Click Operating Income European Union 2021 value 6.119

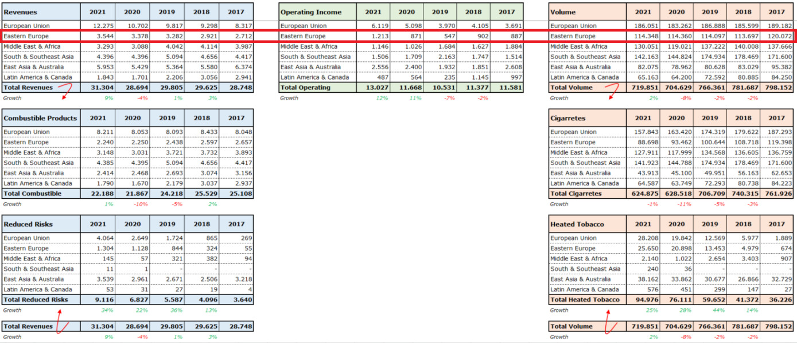point(378,26)
